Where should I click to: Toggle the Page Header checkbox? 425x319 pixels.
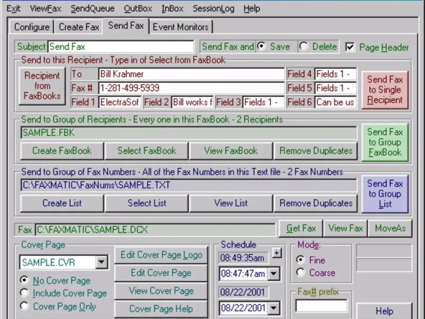[x=350, y=47]
